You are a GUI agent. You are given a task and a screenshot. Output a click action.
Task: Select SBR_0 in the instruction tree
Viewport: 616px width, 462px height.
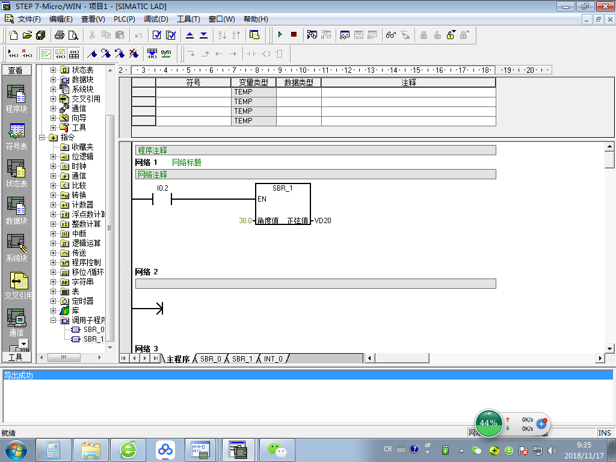click(93, 330)
